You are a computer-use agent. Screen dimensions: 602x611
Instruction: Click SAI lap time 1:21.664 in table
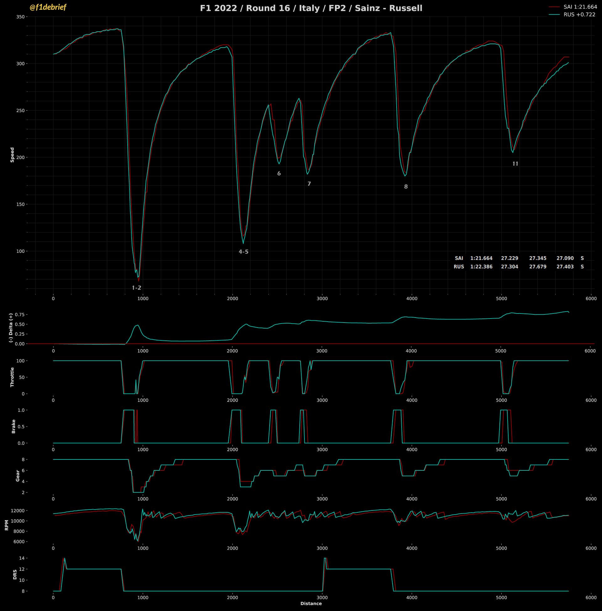point(481,258)
